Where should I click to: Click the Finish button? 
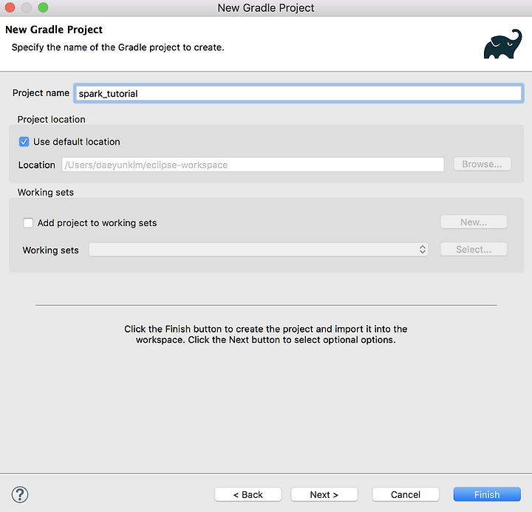[x=487, y=494]
